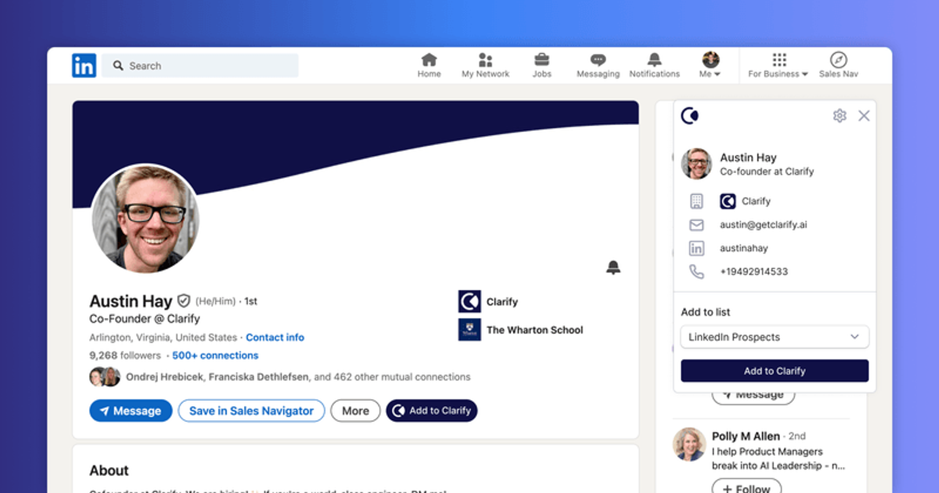Click the Add to Clarify button in the panel

tap(775, 371)
